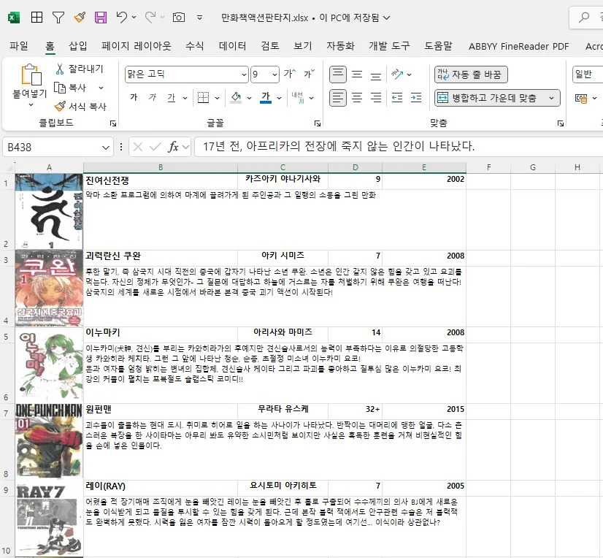Image resolution: width=603 pixels, height=558 pixels.
Task: Apply the fill color bucket
Action: click(236, 98)
